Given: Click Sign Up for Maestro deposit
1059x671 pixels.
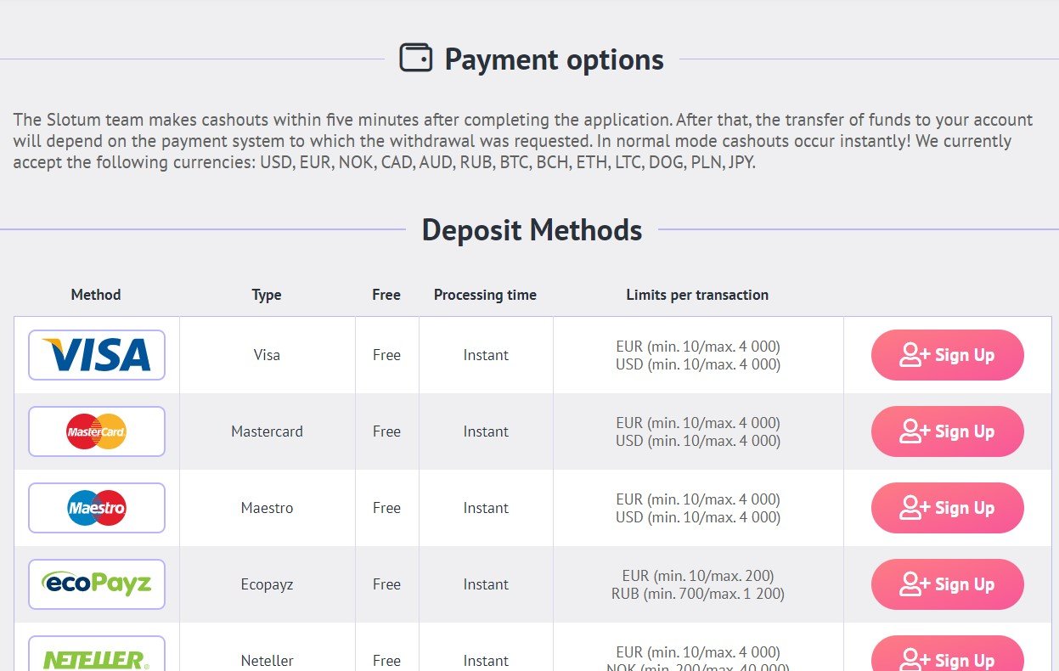Looking at the screenshot, I should 947,508.
